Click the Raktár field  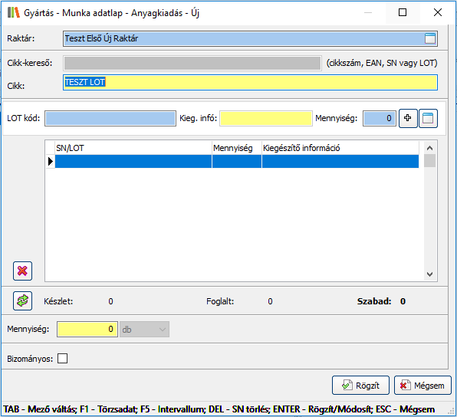coord(250,38)
